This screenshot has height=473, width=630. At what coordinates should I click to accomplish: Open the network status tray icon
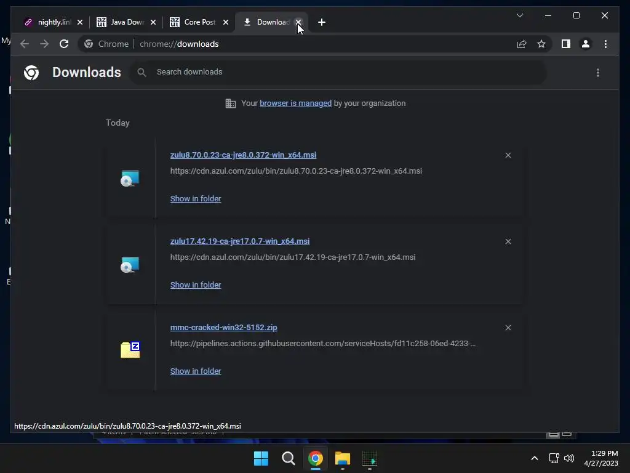[554, 458]
